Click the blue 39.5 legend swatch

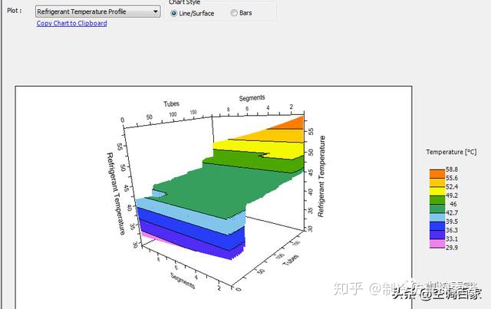pos(437,226)
